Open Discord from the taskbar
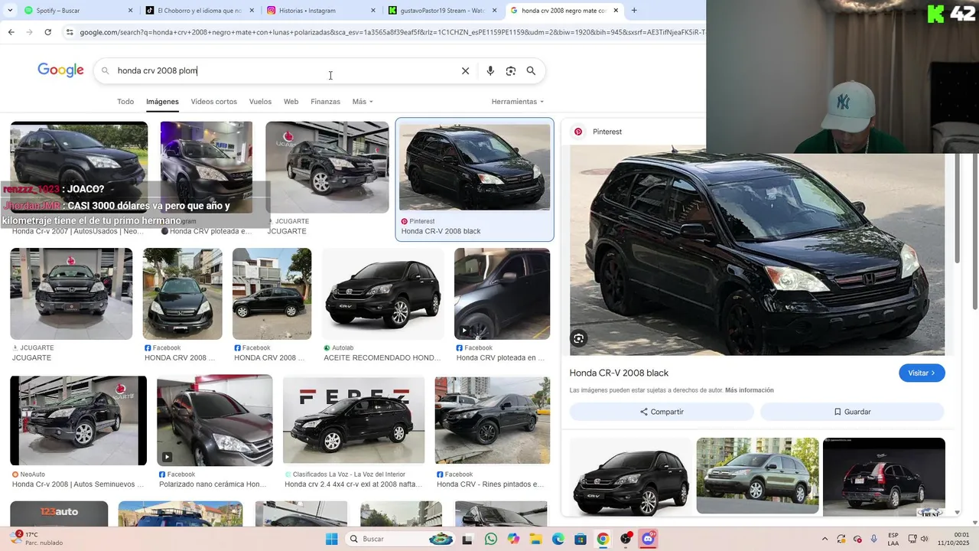 click(649, 539)
